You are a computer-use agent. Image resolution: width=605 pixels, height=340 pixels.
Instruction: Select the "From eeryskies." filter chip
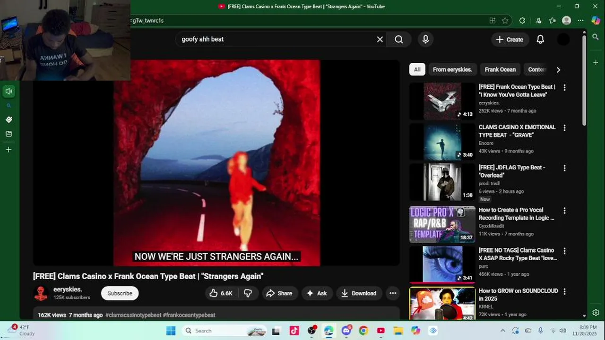click(x=452, y=69)
